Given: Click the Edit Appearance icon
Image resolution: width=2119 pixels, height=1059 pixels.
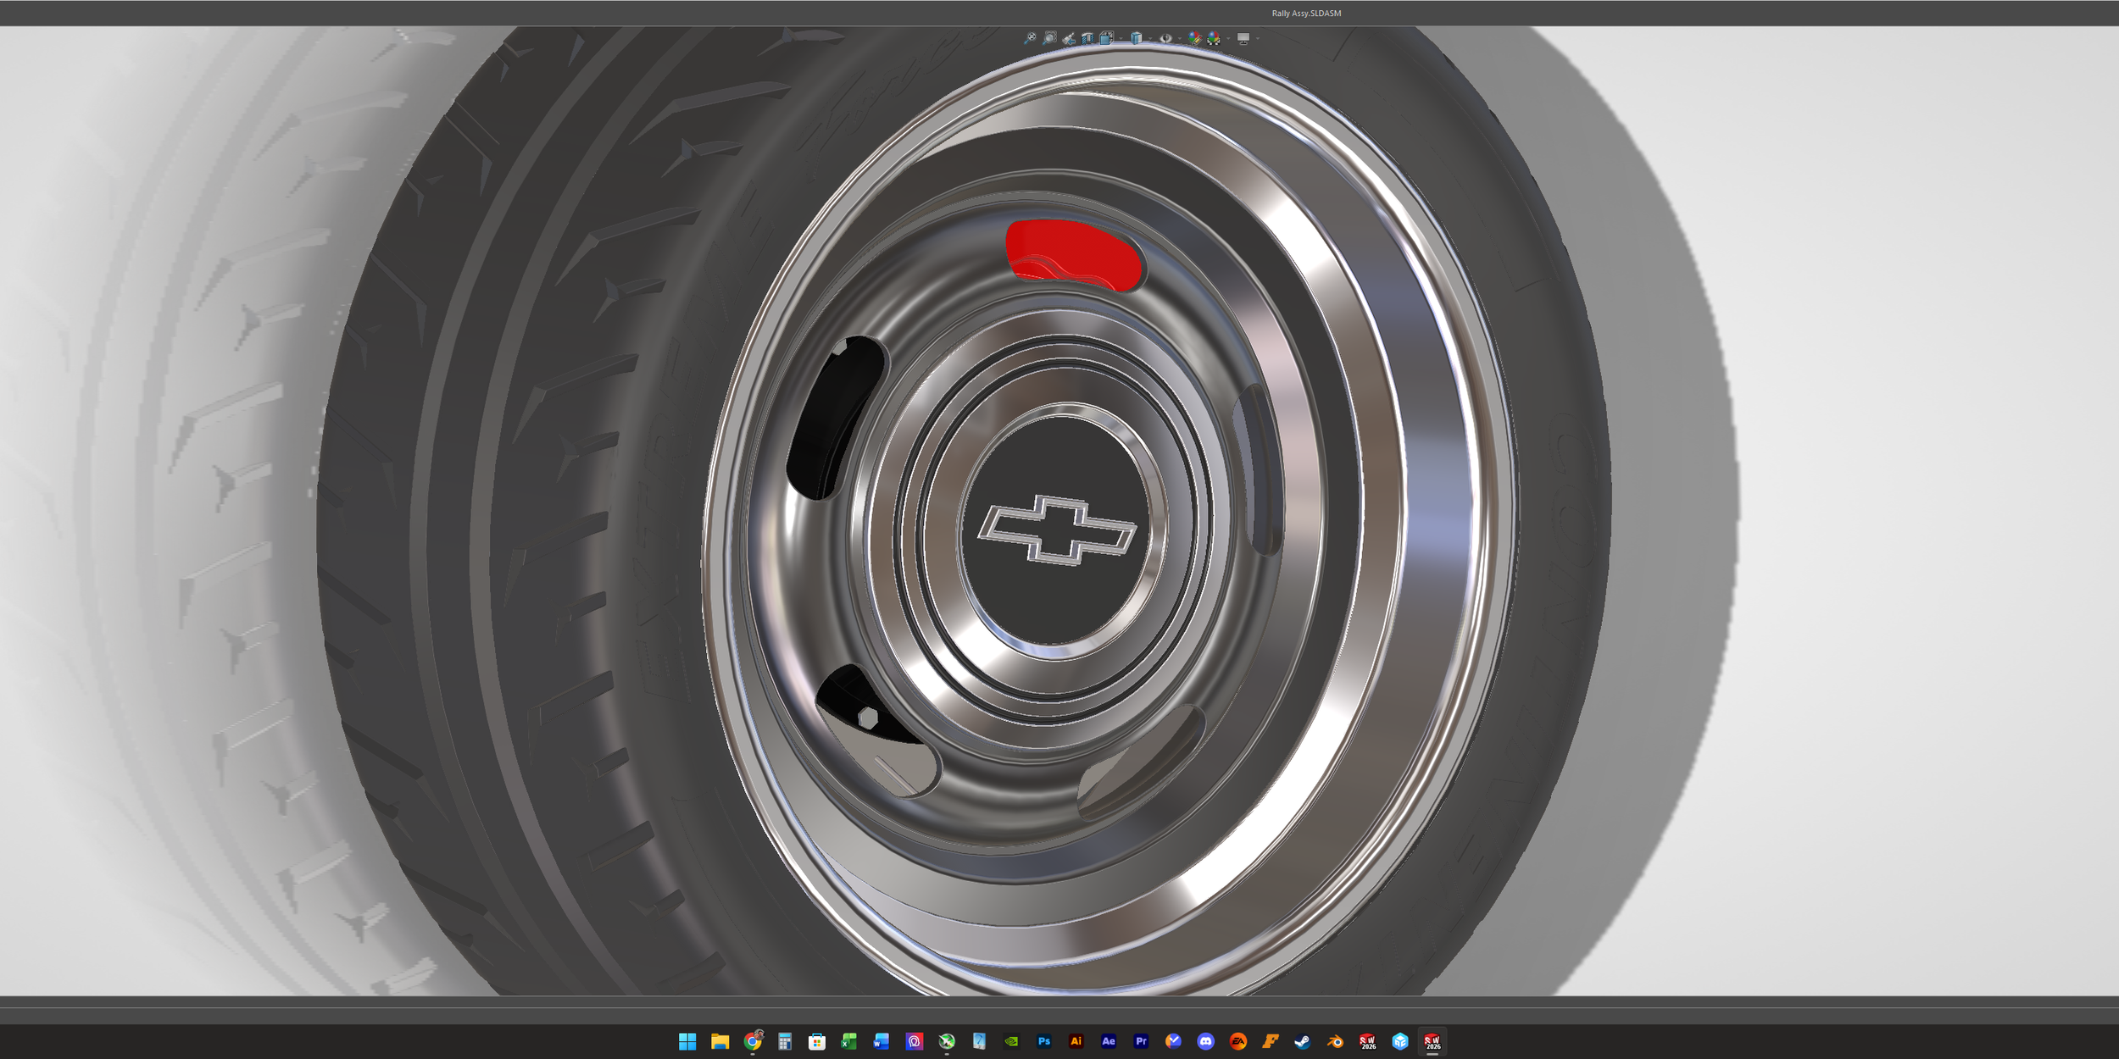Looking at the screenshot, I should click(1195, 38).
